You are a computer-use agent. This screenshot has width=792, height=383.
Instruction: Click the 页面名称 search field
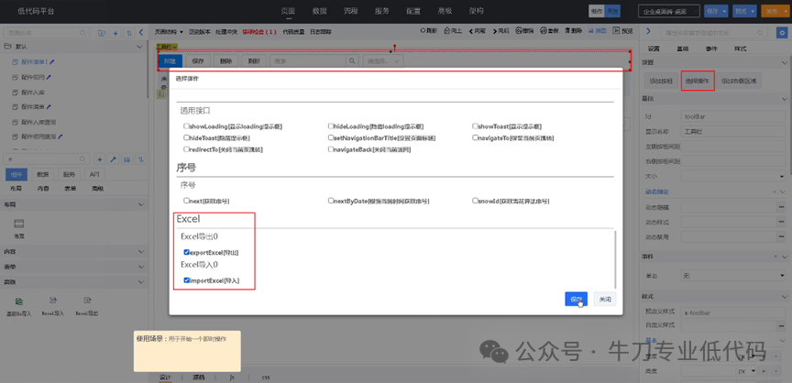46,33
